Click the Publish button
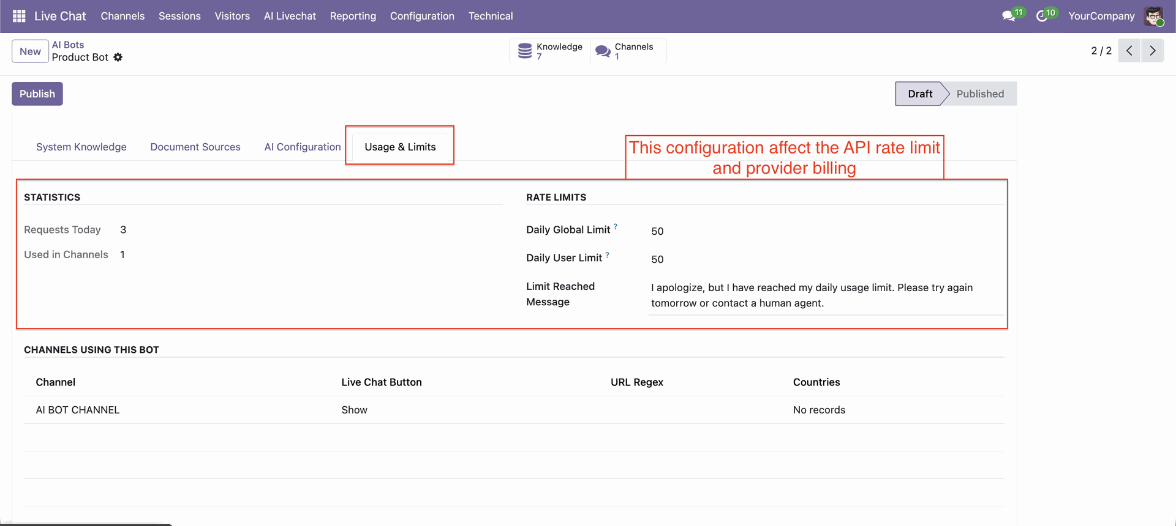Image resolution: width=1176 pixels, height=526 pixels. click(37, 94)
